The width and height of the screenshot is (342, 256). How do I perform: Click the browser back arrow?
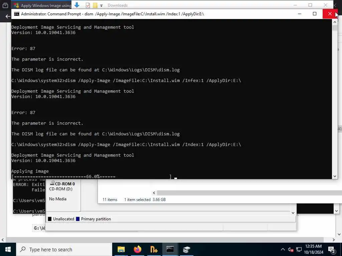point(8,16)
